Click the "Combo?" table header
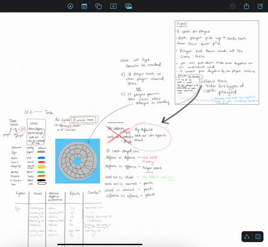This screenshot has width=268, height=247. click(94, 193)
